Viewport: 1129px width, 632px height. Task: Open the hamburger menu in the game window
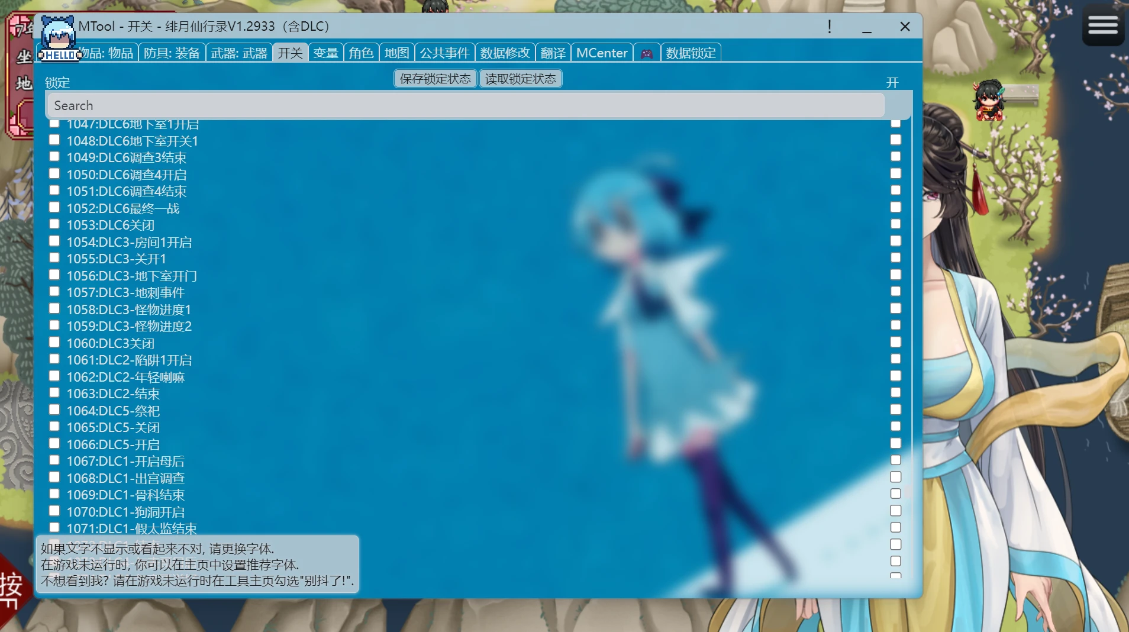1103,26
